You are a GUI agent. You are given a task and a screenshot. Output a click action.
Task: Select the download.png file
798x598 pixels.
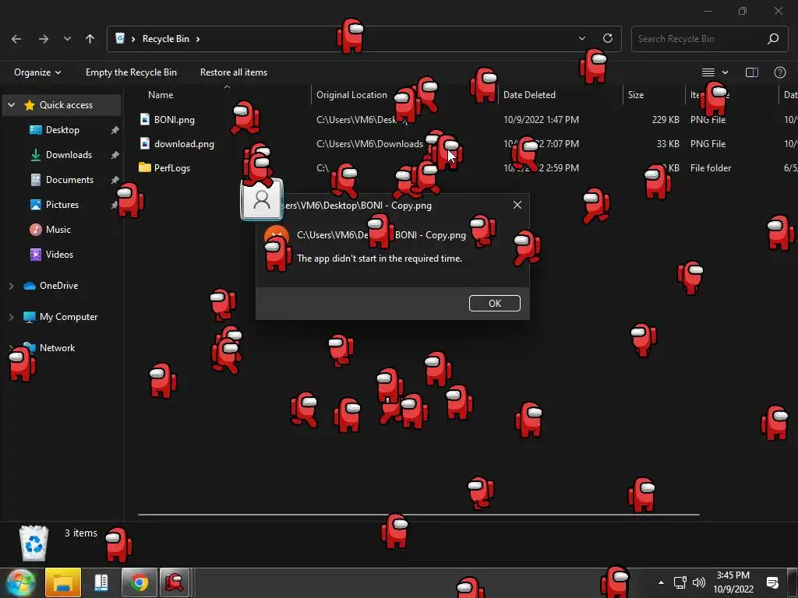click(x=184, y=144)
